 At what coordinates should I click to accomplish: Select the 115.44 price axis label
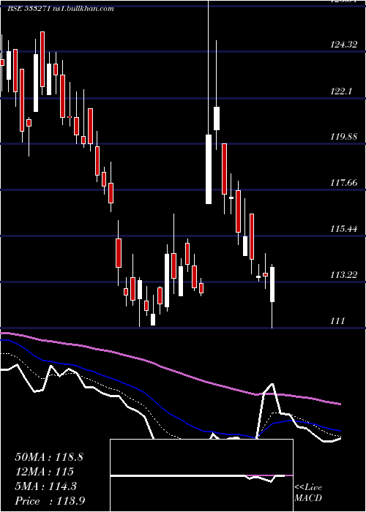344,229
